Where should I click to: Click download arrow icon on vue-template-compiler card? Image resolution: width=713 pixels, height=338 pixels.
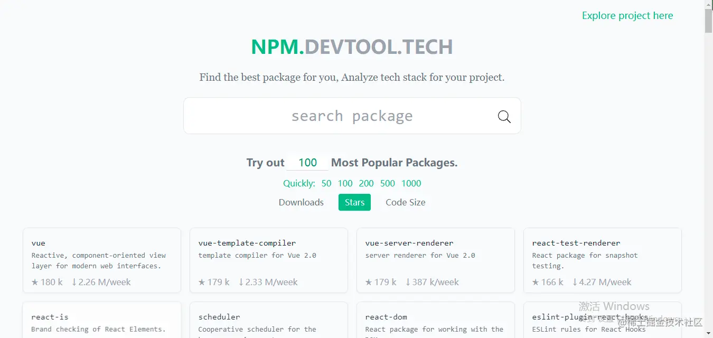[x=241, y=283]
